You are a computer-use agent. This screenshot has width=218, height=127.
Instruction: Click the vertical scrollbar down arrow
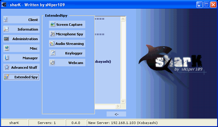[x=123, y=101]
